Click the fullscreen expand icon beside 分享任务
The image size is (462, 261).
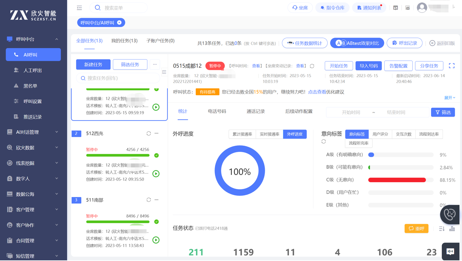[451, 66]
